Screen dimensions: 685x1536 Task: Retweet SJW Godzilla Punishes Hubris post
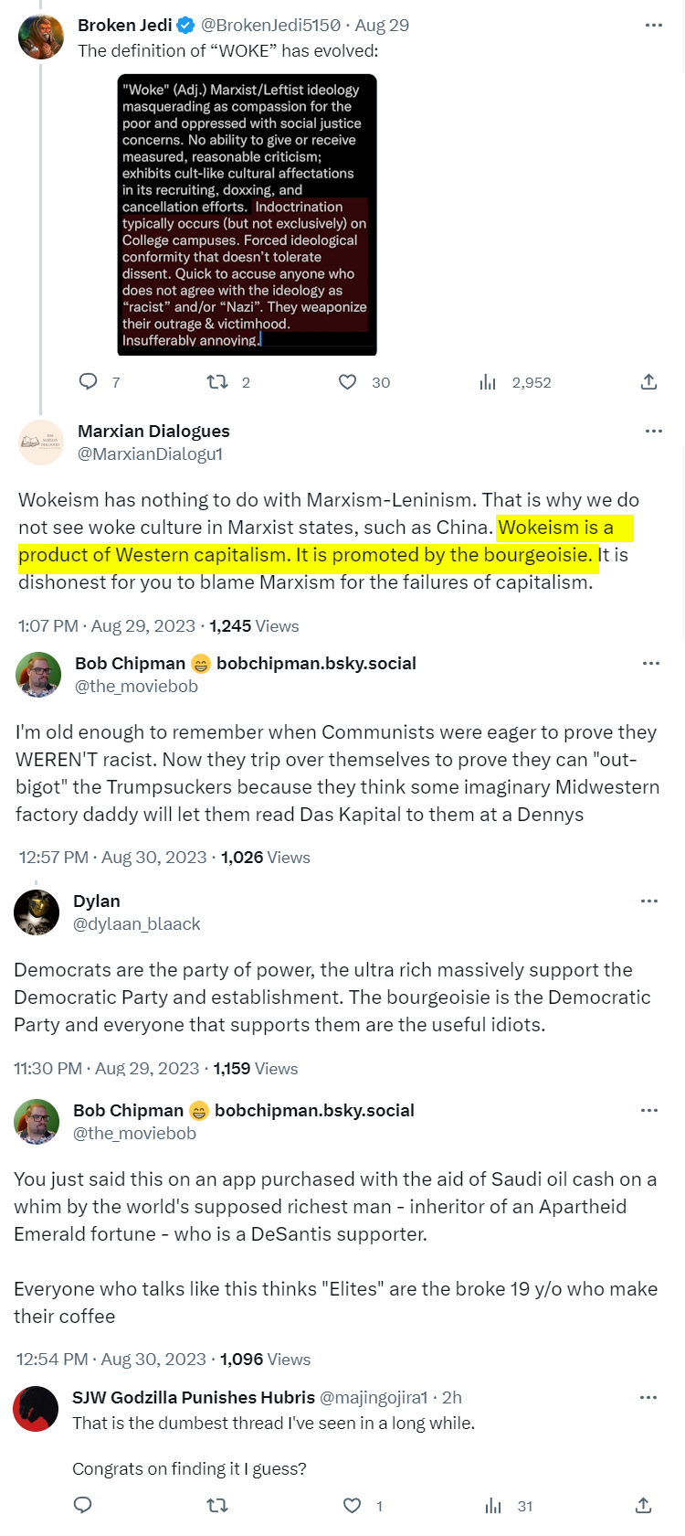(217, 1505)
